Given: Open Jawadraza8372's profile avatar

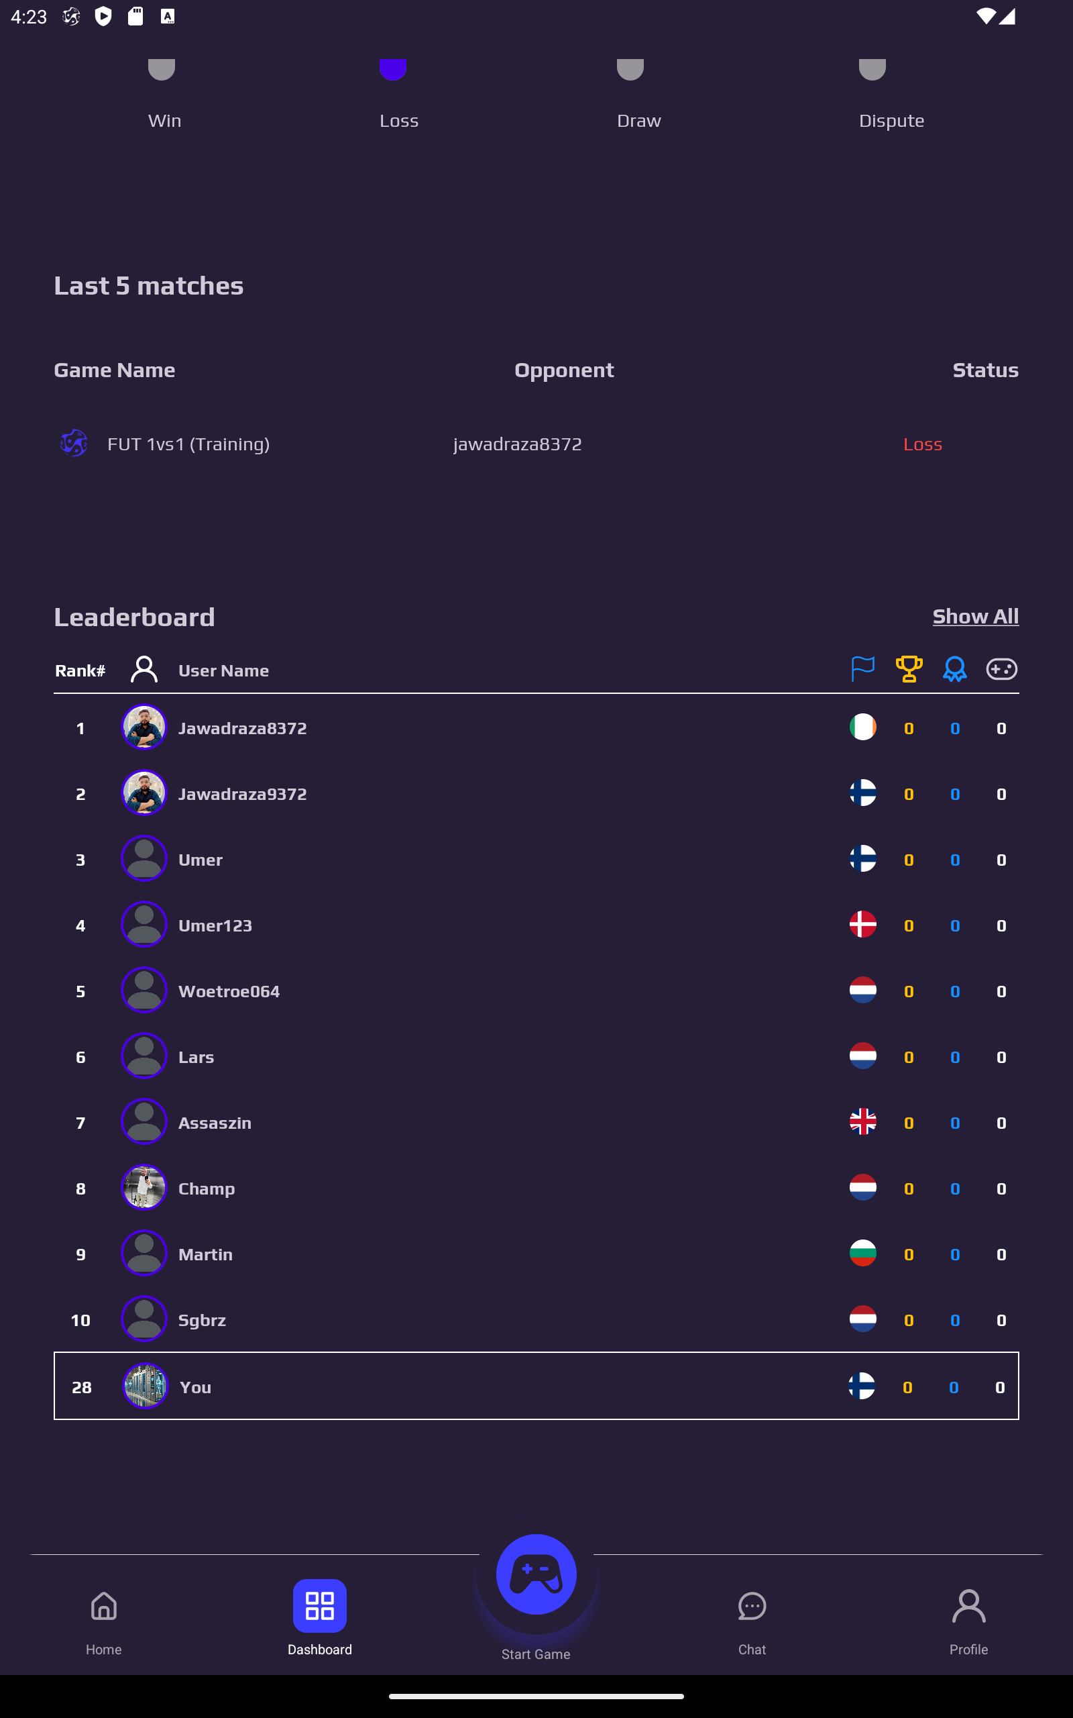Looking at the screenshot, I should [144, 727].
